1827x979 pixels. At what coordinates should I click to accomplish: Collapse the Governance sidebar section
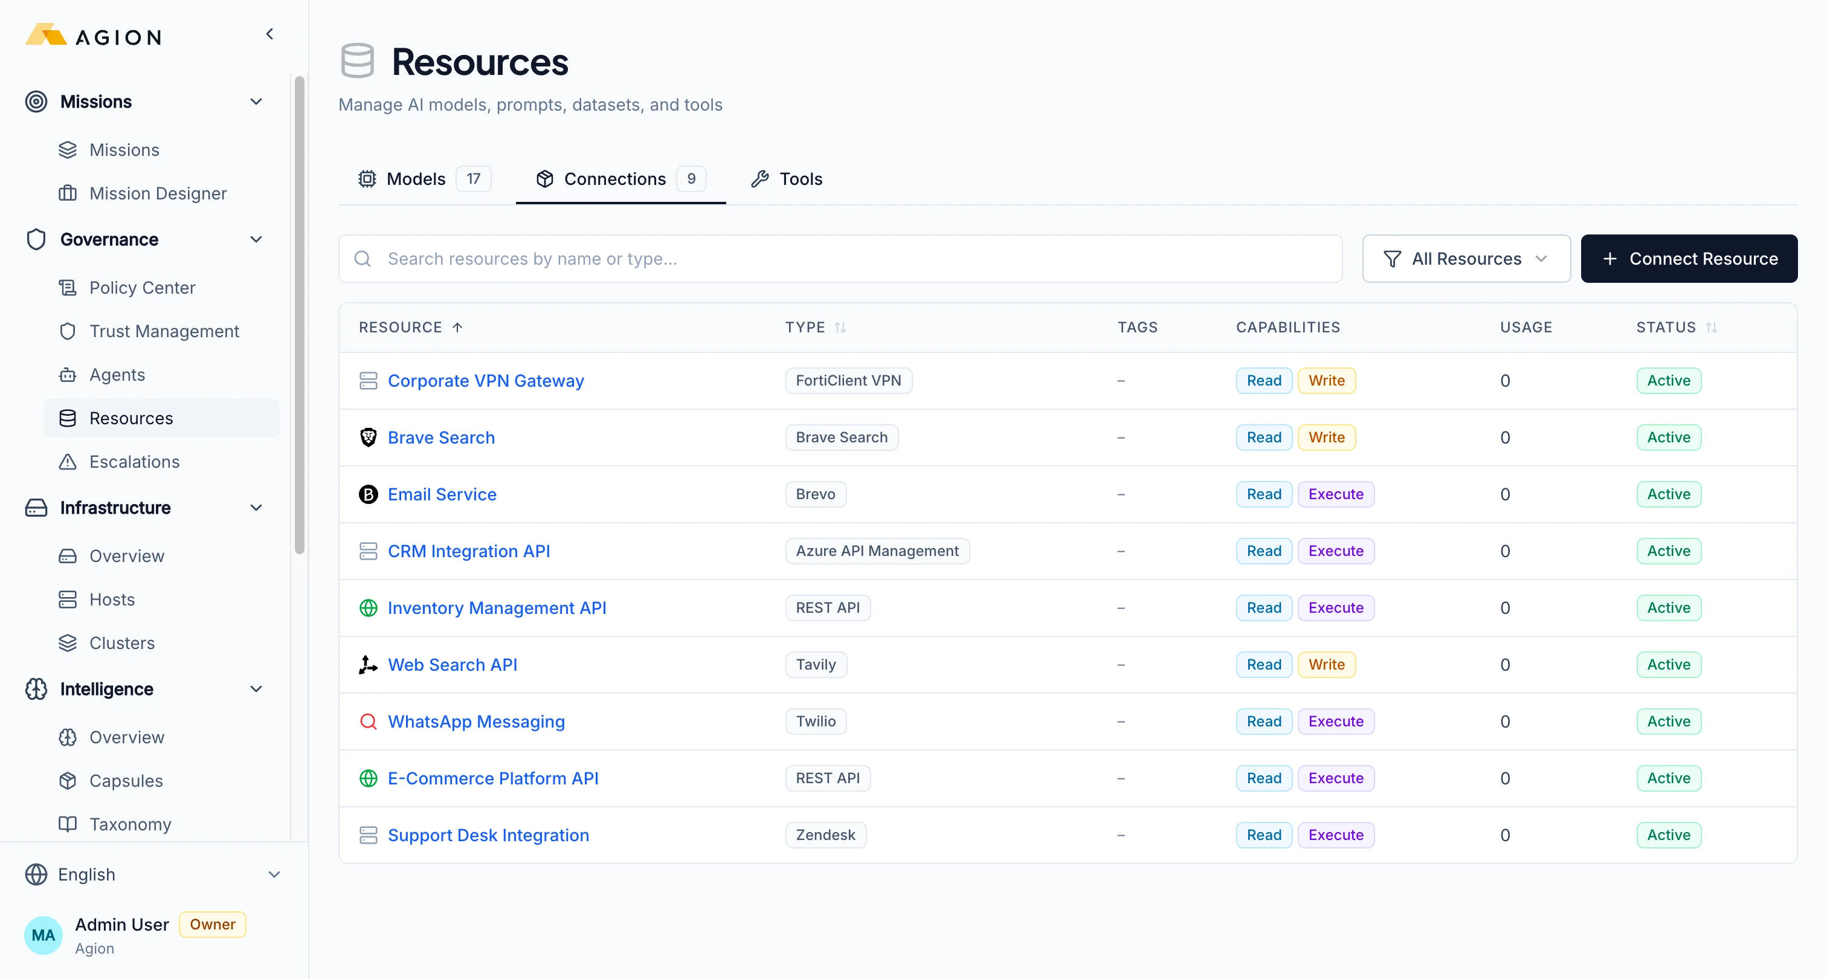(x=256, y=239)
